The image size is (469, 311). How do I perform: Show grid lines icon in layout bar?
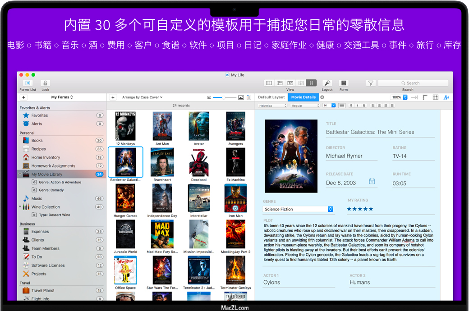[435, 97]
